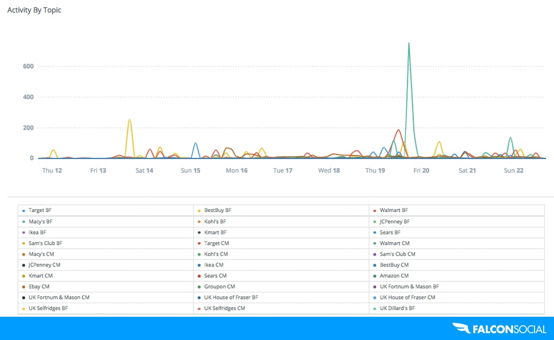Click the teal dot beside Macy's BF

click(x=24, y=222)
